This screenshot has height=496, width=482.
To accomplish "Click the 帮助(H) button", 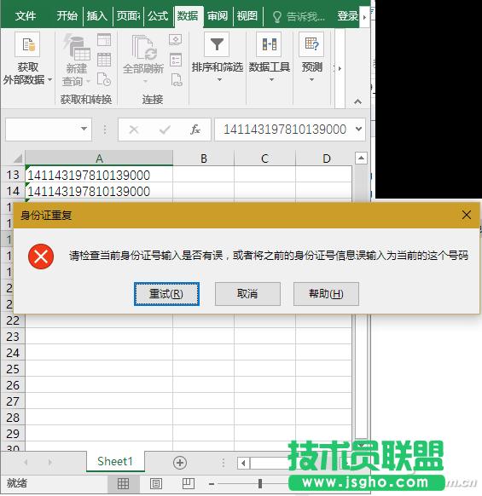I will pyautogui.click(x=326, y=294).
